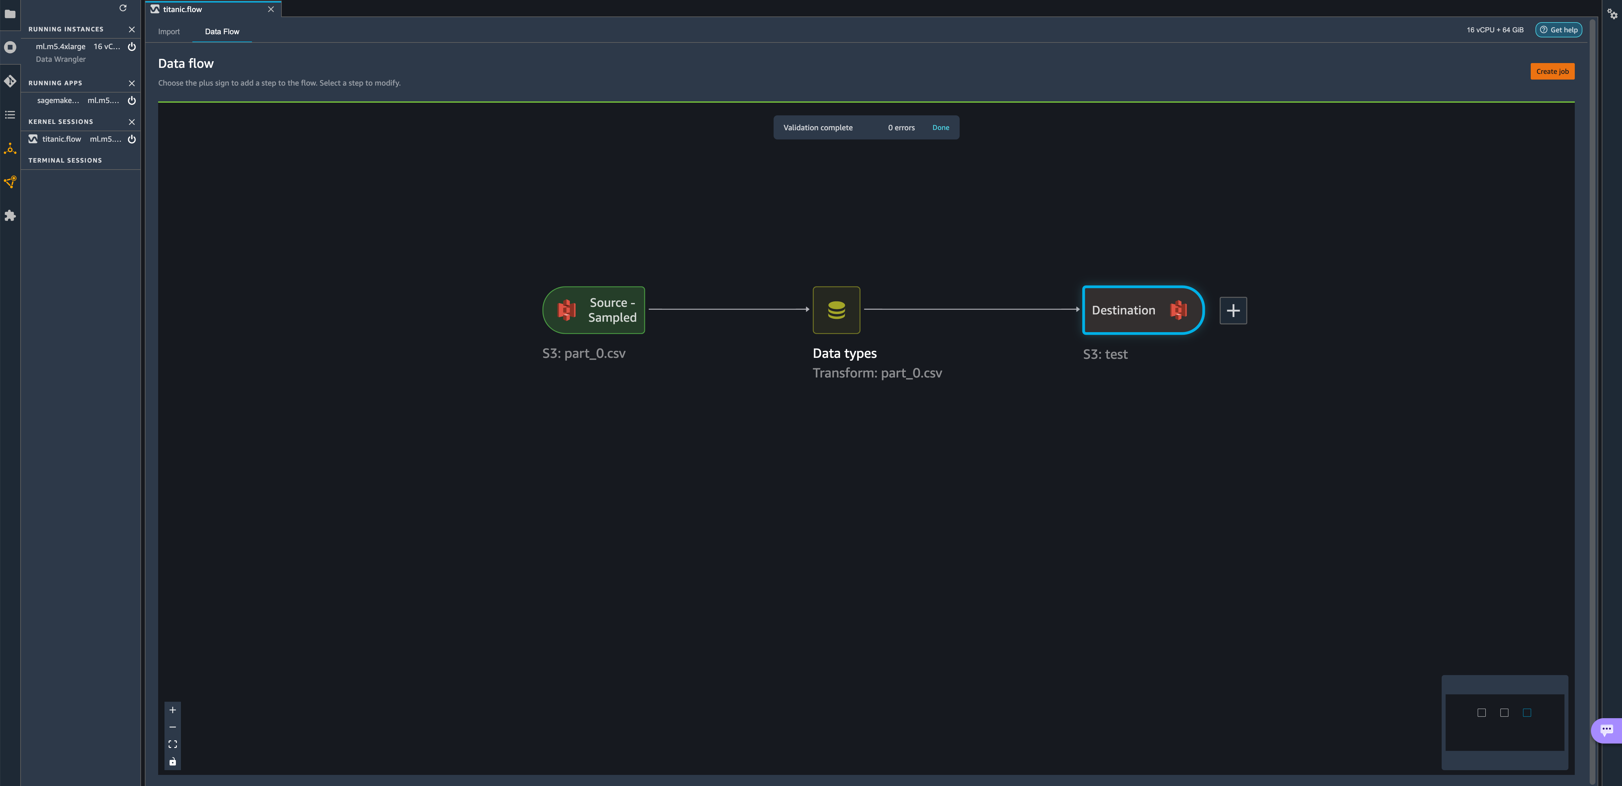The width and height of the screenshot is (1622, 786).
Task: Open the running terminals and kernels icon
Action: [10, 47]
